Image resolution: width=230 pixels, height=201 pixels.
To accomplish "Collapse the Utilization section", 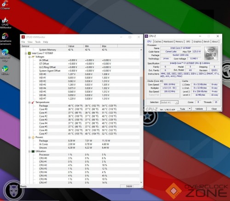I will 29,151.
